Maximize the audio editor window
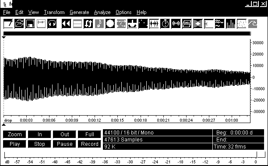Viewport: 268px width, 166px height. [x=256, y=4]
